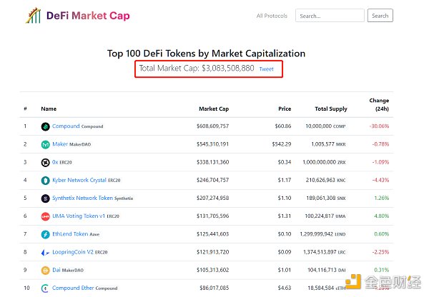Click the UMA Voting Token icon
The image size is (429, 297).
[46, 216]
